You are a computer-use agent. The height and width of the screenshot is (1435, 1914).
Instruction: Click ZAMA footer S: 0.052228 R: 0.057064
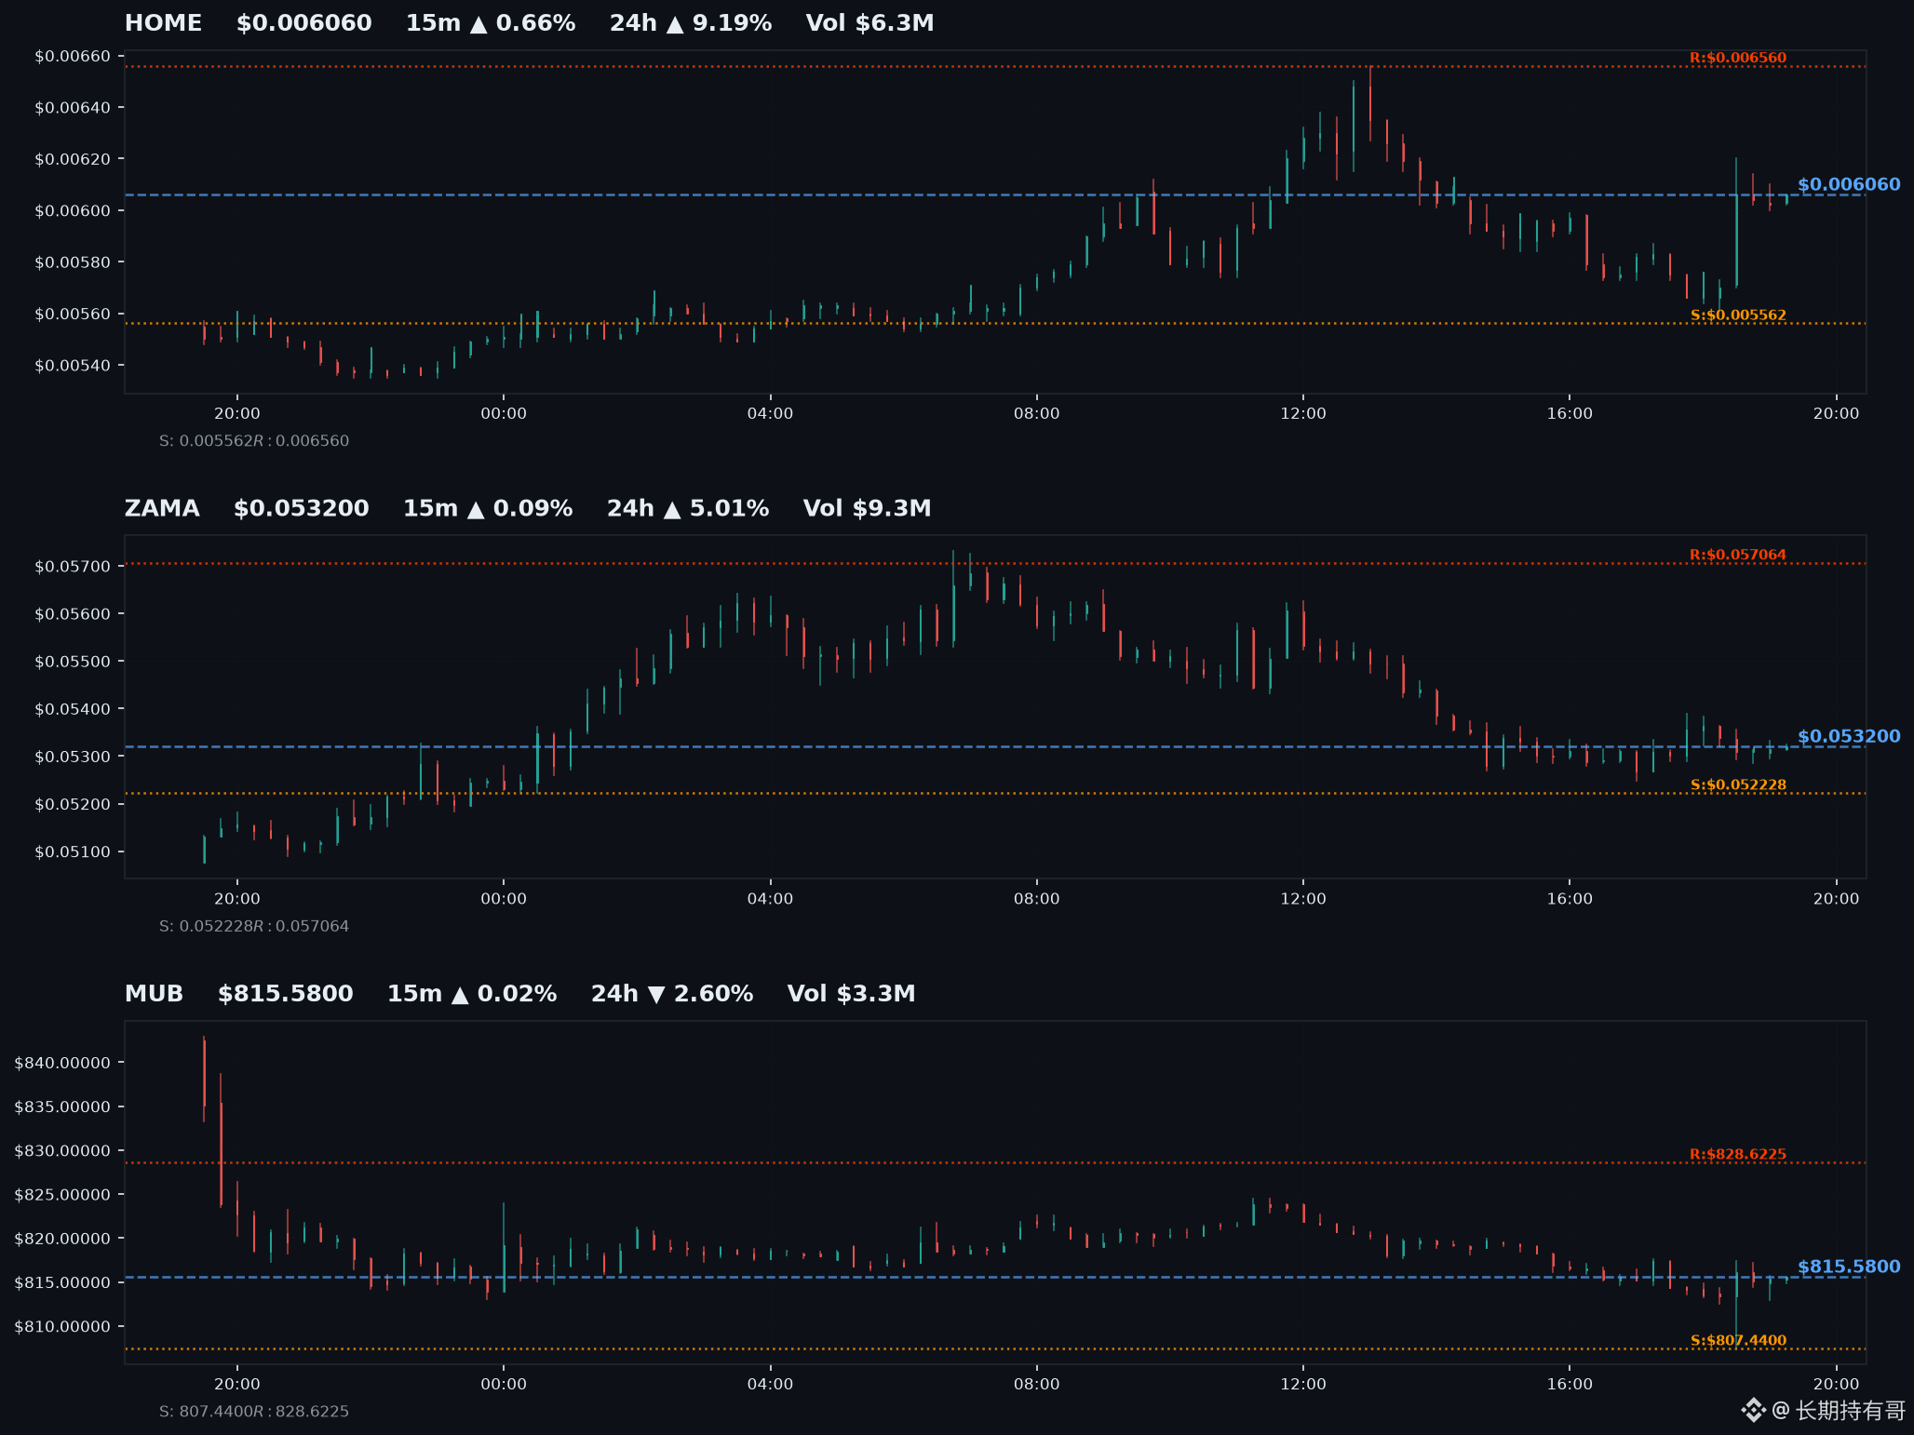(x=254, y=926)
